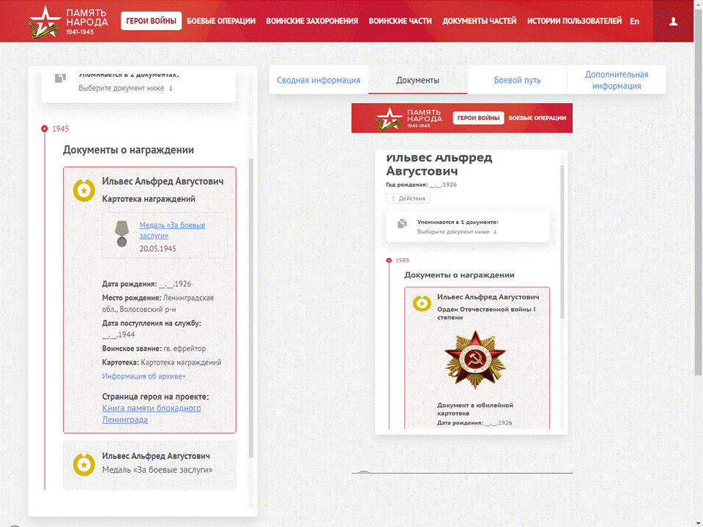Screen dimensions: 703x527
Task: Open Воинские захоронения in the top menu
Action: coord(312,21)
